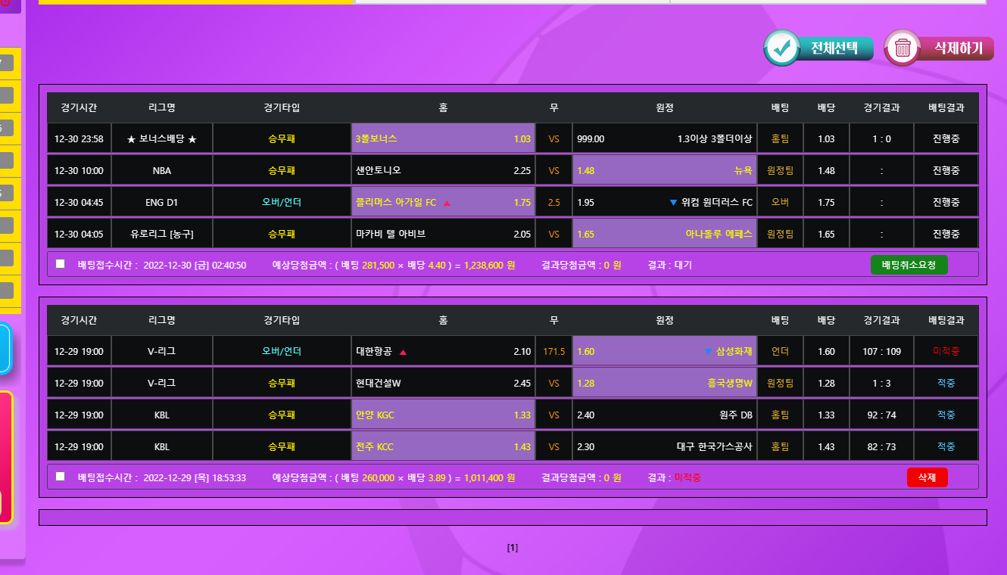Click the highlighted 전주 KCC home cell
Image resolution: width=1007 pixels, height=575 pixels.
point(443,447)
